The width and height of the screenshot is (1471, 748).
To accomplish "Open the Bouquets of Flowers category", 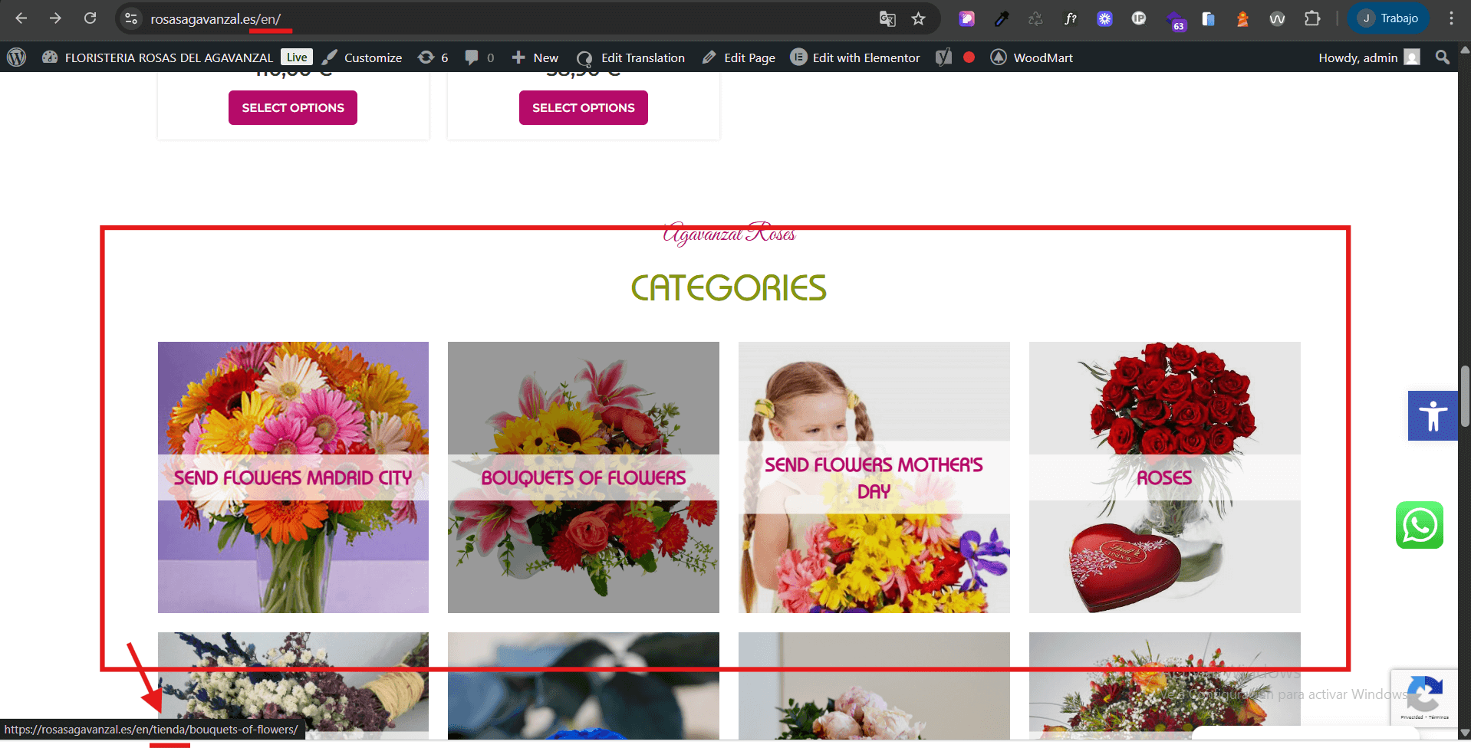I will 584,477.
